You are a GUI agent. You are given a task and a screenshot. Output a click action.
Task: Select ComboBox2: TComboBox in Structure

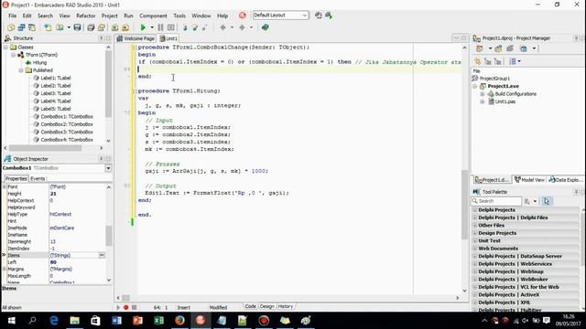67,124
